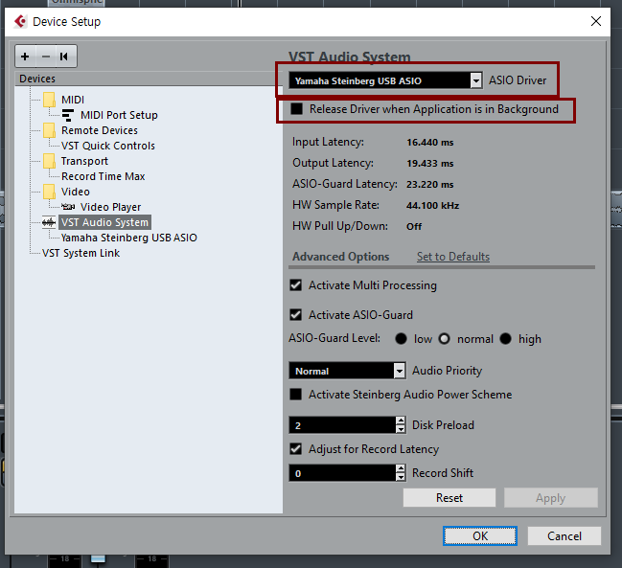The height and width of the screenshot is (568, 622).
Task: Select Video in the Devices tree
Action: 76,192
